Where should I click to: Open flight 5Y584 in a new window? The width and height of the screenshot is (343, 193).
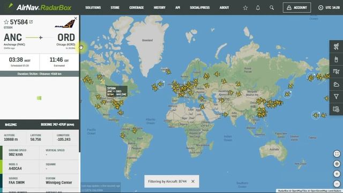tap(31, 22)
